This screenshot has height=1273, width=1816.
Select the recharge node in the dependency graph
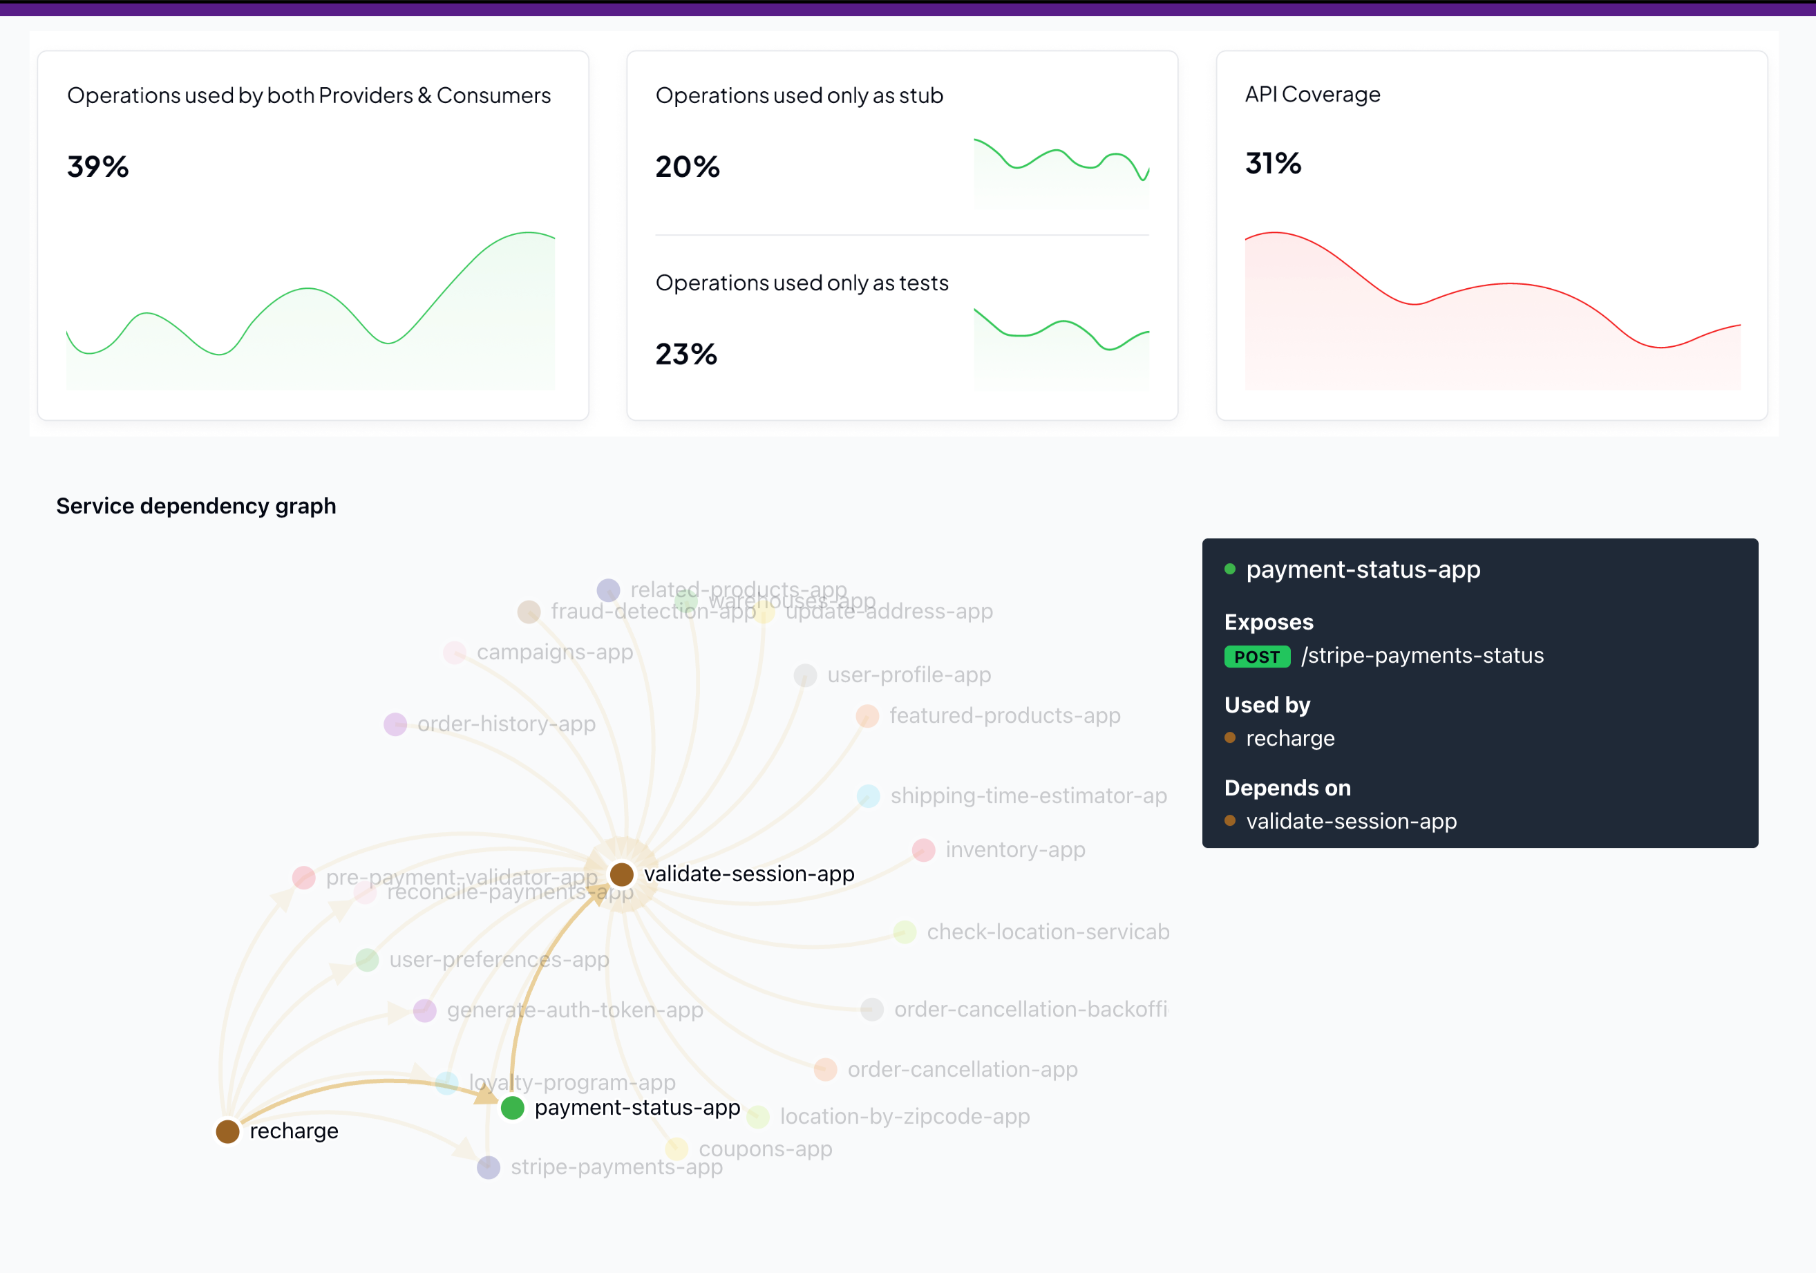229,1131
